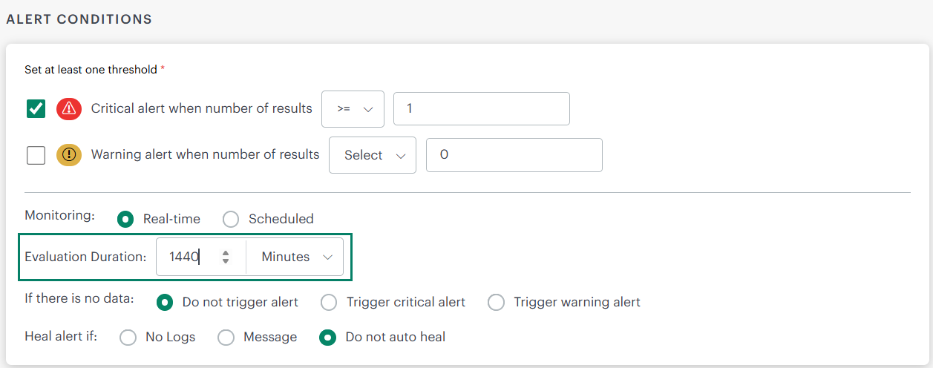
Task: Click the critical alert threshold field showing 1
Action: [481, 109]
